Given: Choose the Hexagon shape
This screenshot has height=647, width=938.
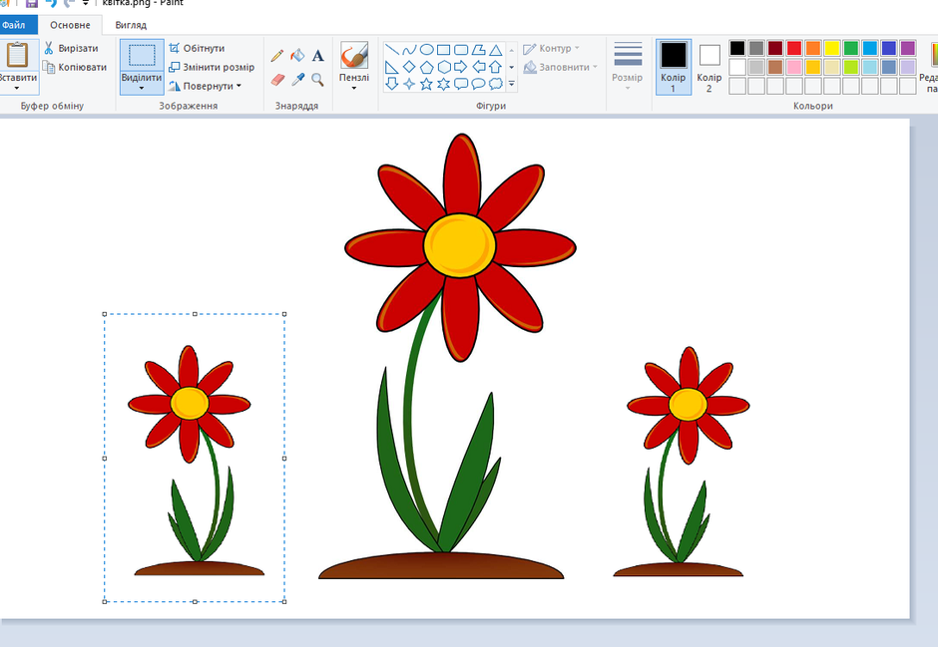Looking at the screenshot, I should (443, 67).
